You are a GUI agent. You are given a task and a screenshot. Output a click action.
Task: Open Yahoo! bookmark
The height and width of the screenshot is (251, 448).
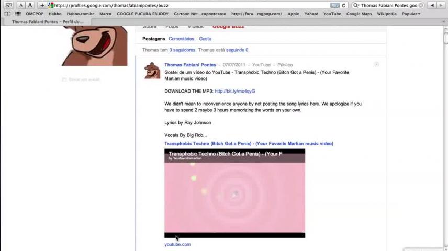[x=311, y=14]
